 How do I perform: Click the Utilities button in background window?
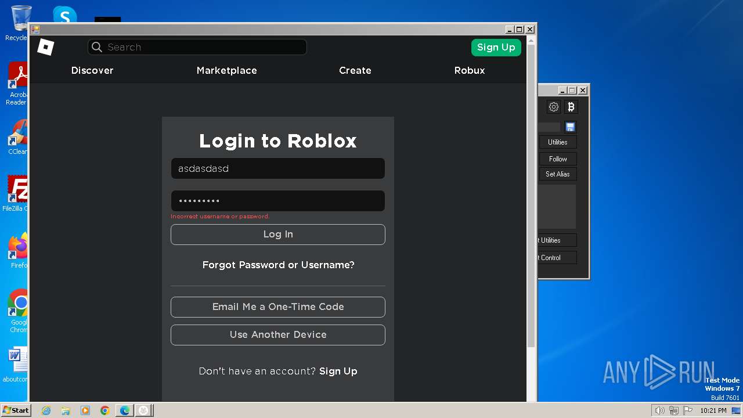558,142
